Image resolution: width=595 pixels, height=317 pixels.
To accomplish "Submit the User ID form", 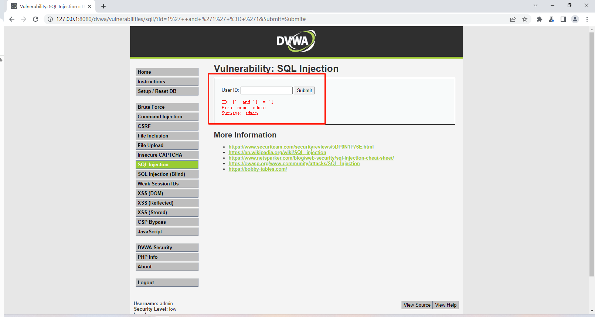I will pyautogui.click(x=304, y=90).
